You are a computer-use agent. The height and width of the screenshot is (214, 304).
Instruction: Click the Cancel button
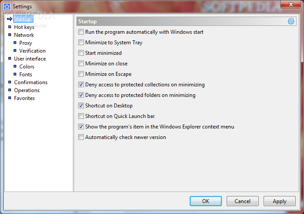pos(242,201)
